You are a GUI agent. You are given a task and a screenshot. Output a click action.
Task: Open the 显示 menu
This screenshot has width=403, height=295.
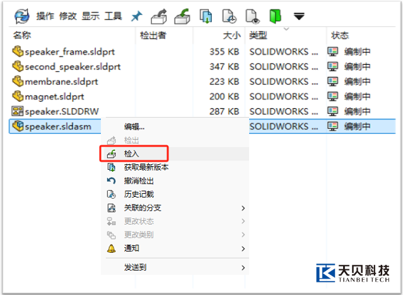[x=90, y=16]
